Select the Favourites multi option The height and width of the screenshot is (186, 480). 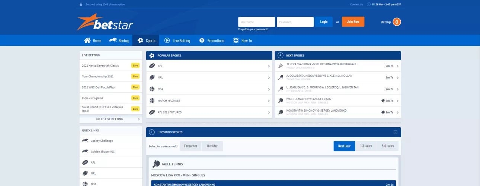(191, 146)
